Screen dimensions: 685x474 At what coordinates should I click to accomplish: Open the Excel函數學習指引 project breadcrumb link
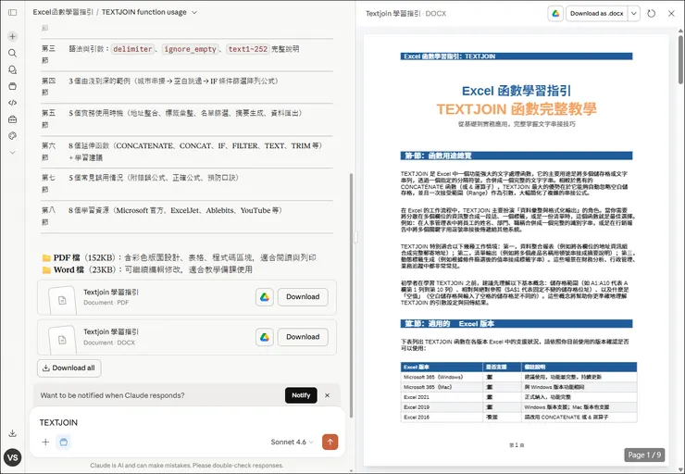tap(63, 12)
